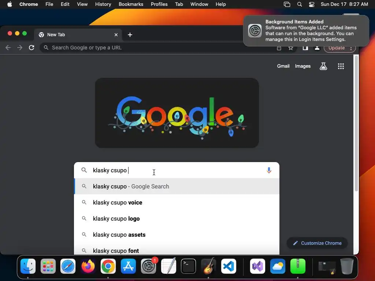The width and height of the screenshot is (375, 281).
Task: Open the Chrome application menu
Action: click(x=29, y=4)
